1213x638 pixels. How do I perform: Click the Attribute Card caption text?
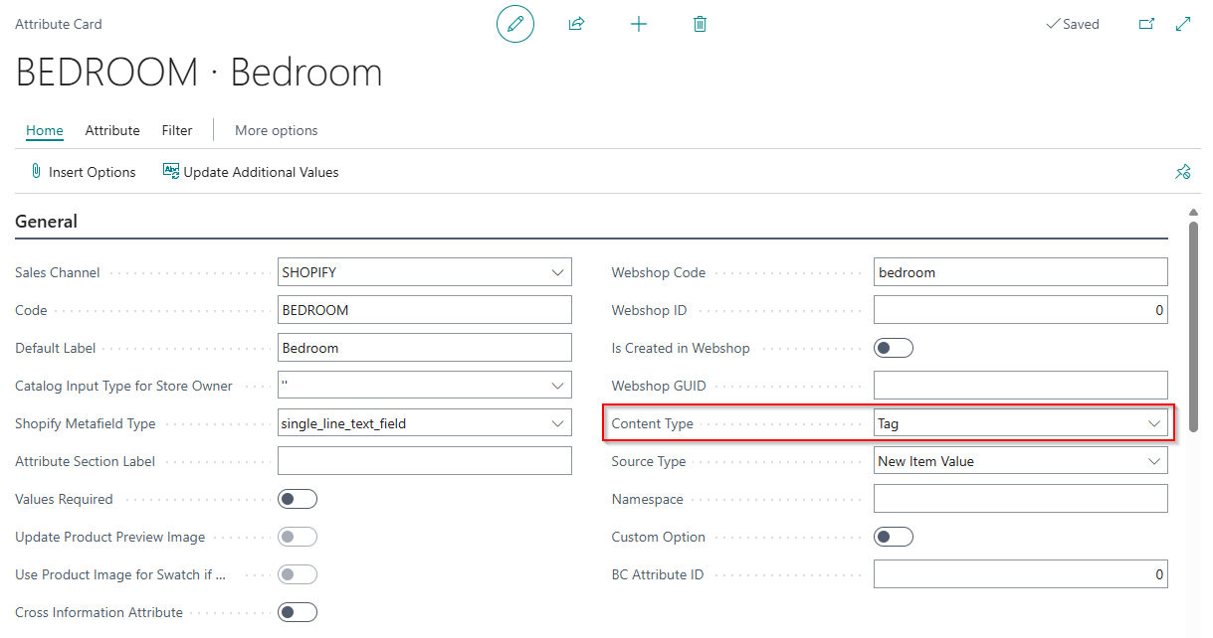(x=59, y=24)
